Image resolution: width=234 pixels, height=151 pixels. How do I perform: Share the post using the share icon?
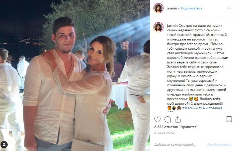178,119
